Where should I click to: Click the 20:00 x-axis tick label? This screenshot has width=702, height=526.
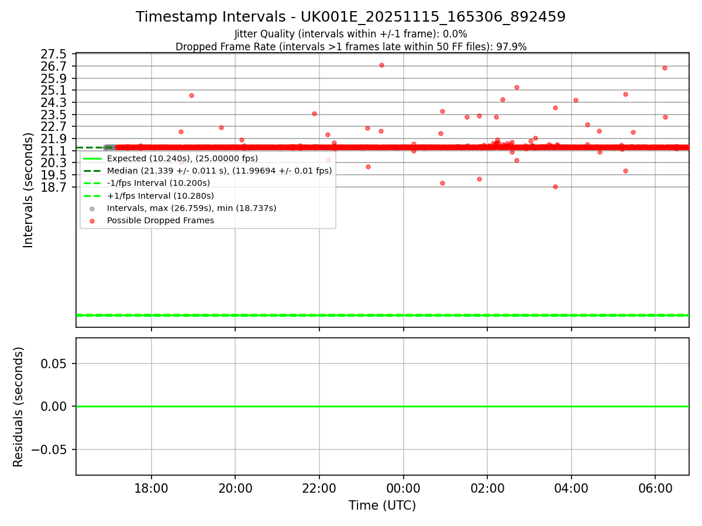click(235, 489)
